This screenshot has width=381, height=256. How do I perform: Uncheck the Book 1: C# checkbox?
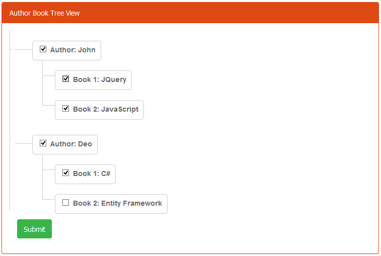[65, 173]
